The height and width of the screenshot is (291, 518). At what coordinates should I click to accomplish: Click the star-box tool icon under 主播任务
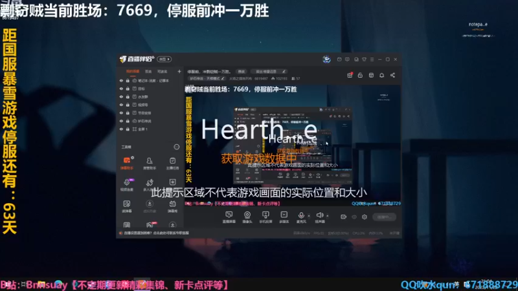point(172,182)
